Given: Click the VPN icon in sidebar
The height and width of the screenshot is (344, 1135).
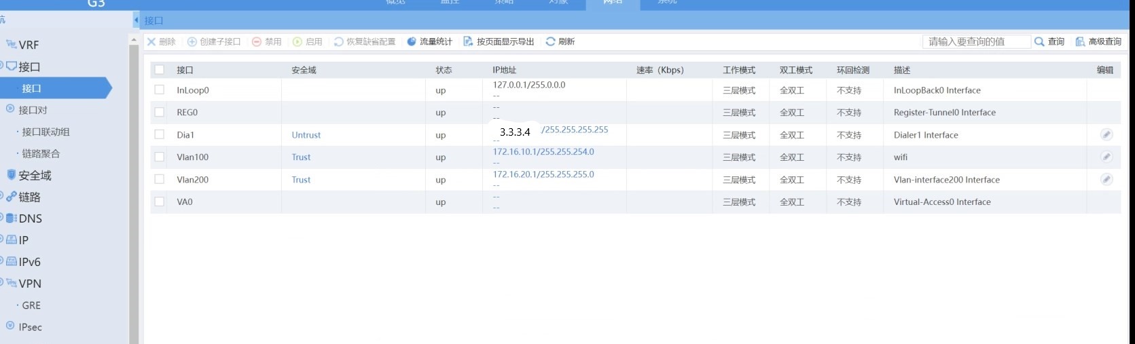Looking at the screenshot, I should pos(12,283).
